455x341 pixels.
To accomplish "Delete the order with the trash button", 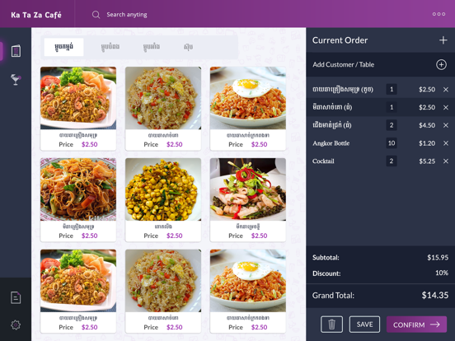I will pyautogui.click(x=331, y=325).
